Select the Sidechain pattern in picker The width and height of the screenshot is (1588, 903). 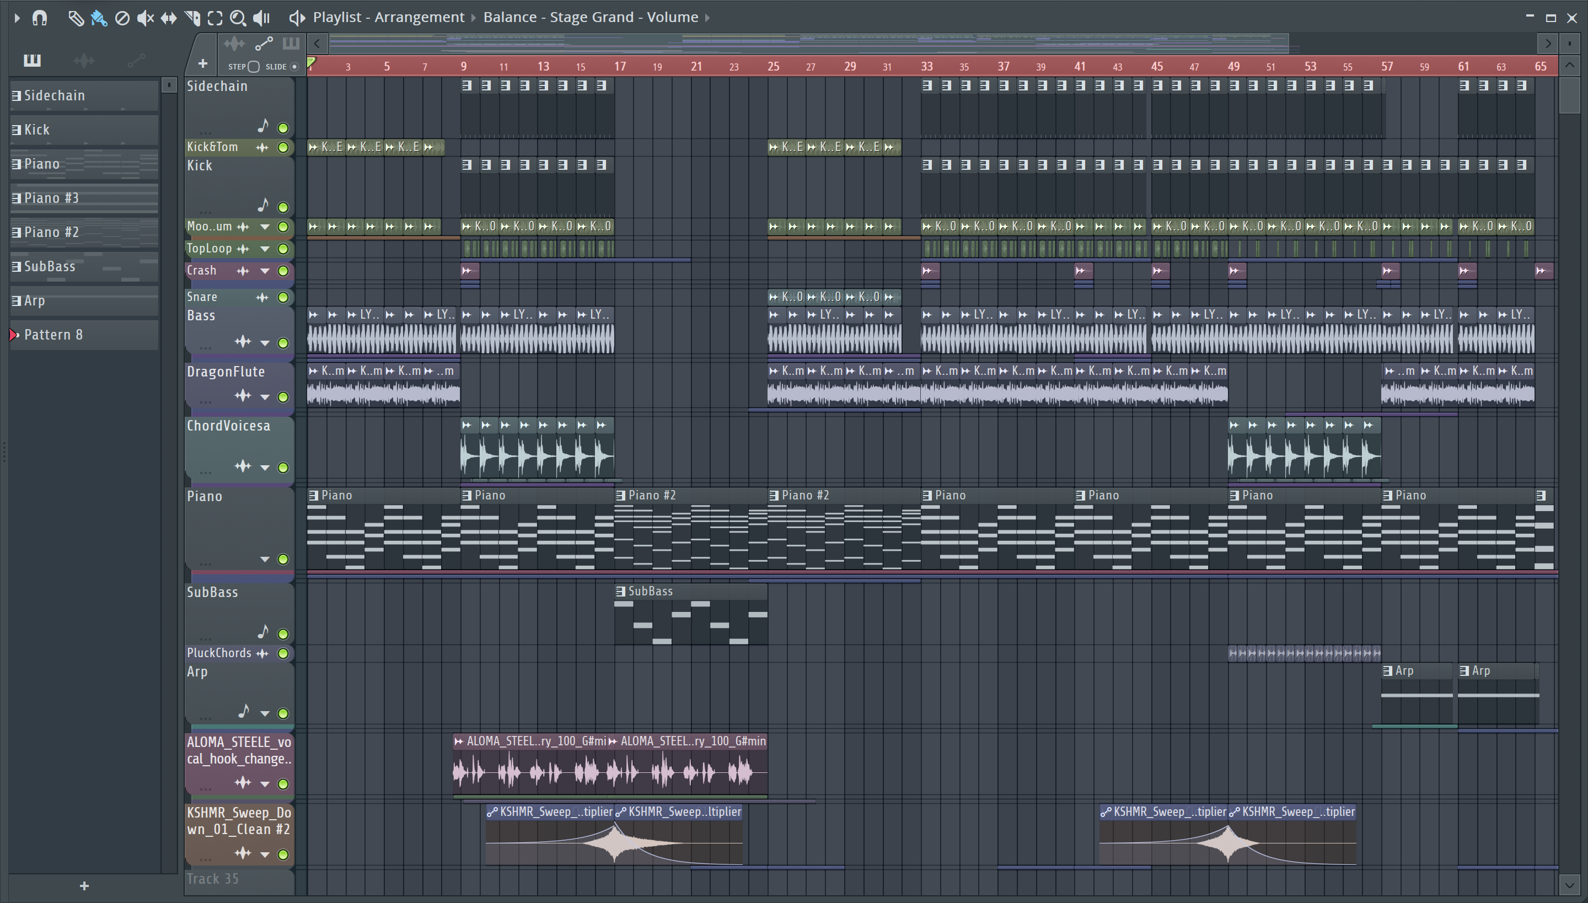click(x=84, y=95)
